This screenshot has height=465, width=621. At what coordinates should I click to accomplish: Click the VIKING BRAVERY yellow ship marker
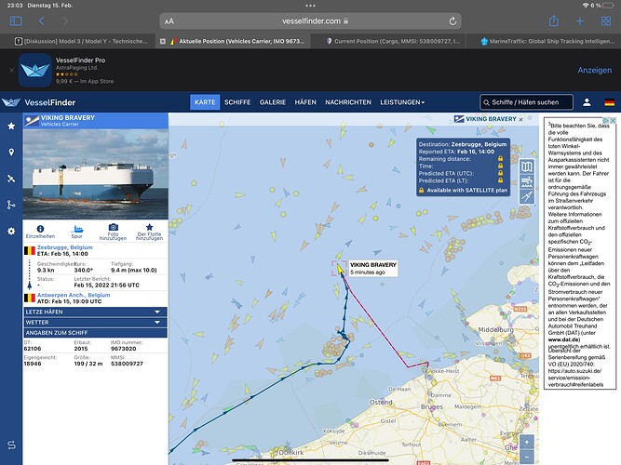click(340, 269)
